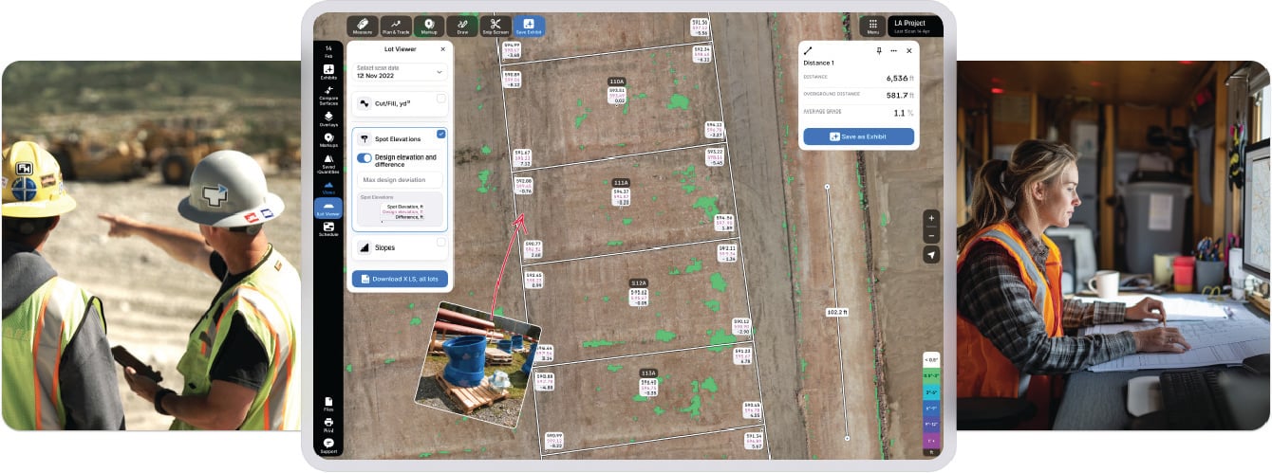This screenshot has height=473, width=1272.
Task: Click the Max design deviation field
Action: 400,180
